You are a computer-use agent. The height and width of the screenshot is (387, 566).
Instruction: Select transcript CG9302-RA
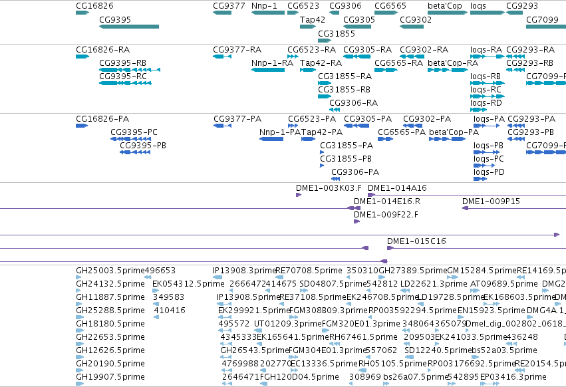(x=424, y=49)
